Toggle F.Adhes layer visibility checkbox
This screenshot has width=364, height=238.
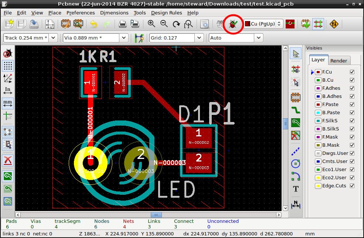click(352, 88)
